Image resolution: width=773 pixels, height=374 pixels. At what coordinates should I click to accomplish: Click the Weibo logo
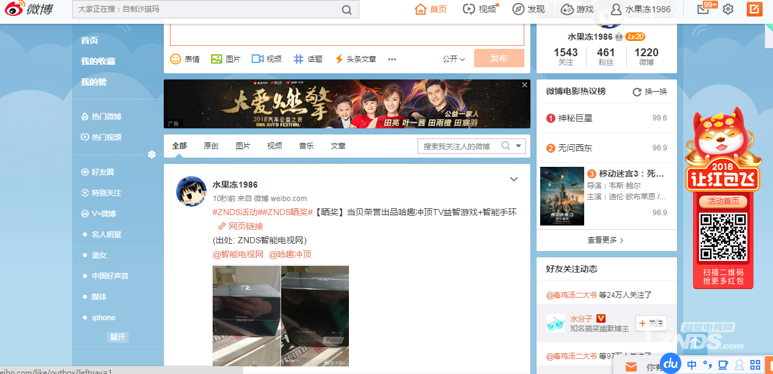pos(29,9)
